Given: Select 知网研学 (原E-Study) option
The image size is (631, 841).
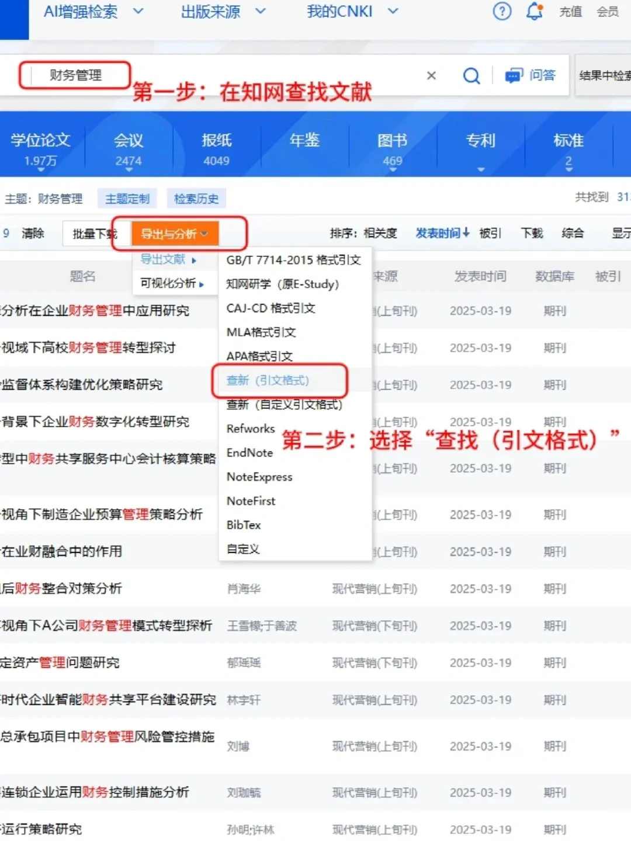Looking at the screenshot, I should pos(283,284).
